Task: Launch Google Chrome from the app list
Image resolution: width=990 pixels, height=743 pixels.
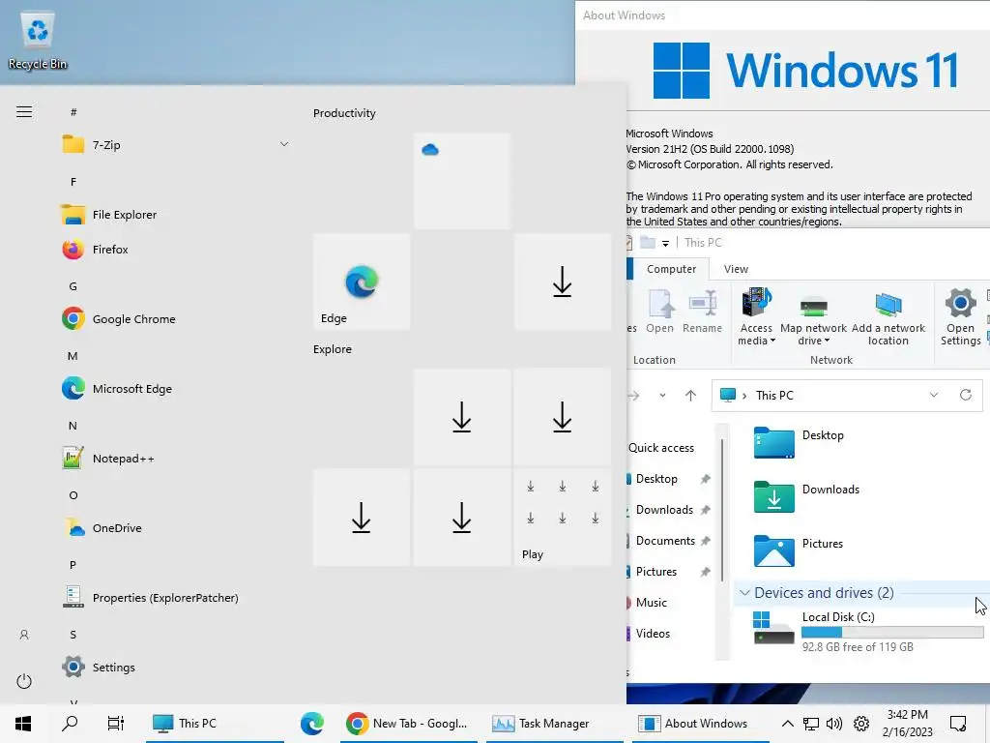Action: 118,319
